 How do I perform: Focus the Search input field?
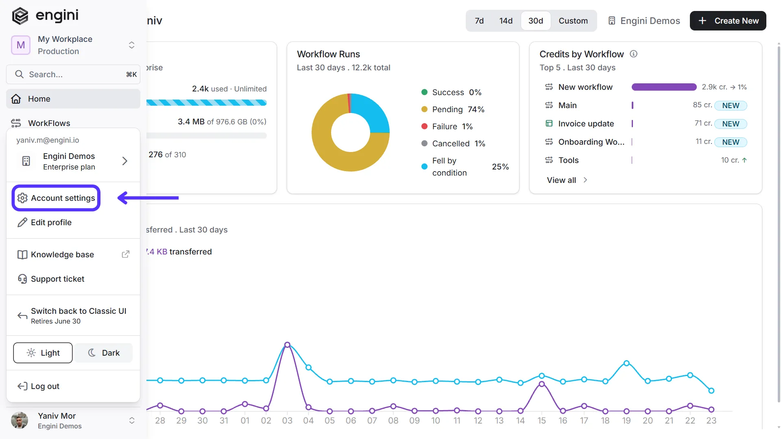pyautogui.click(x=73, y=74)
